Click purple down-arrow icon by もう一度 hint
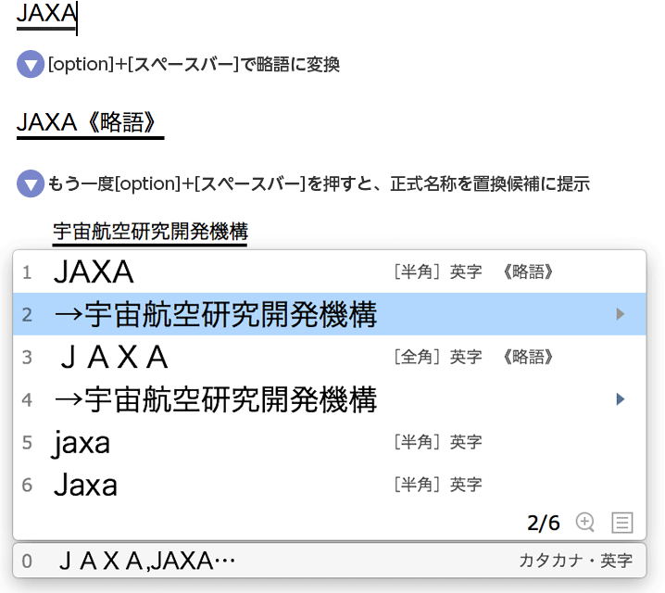The height and width of the screenshot is (593, 665). pyautogui.click(x=31, y=183)
